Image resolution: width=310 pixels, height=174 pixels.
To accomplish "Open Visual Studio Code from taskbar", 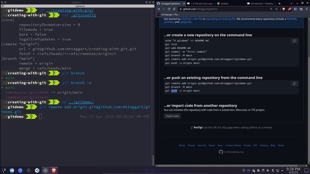I will point(37,171).
